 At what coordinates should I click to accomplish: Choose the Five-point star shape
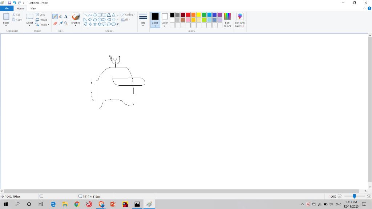coord(95,24)
